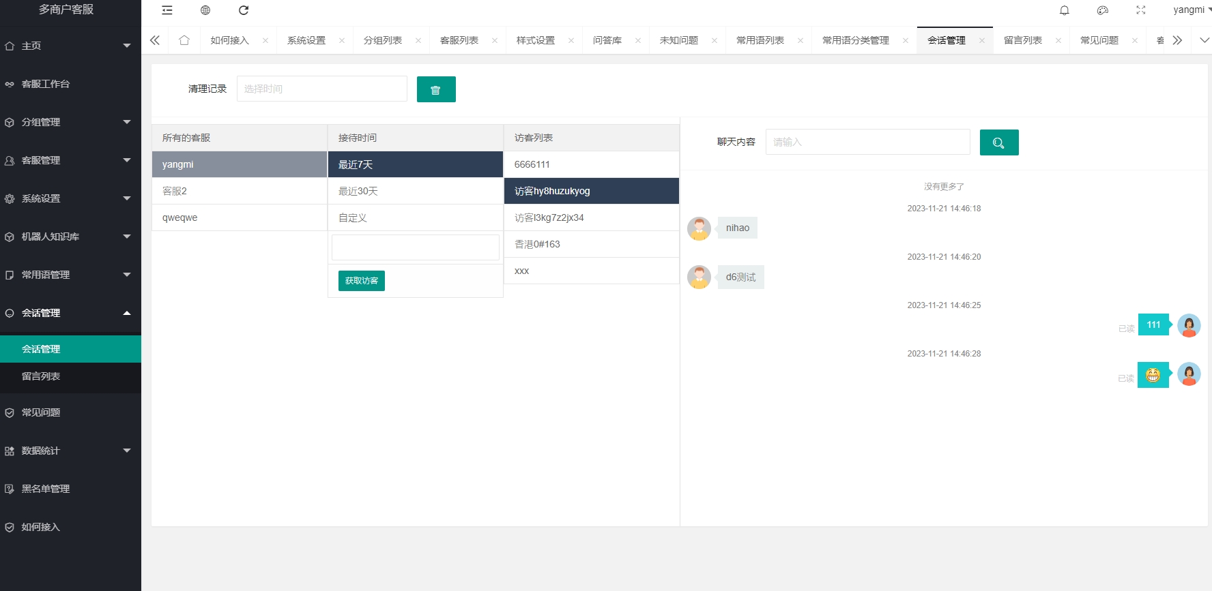
Task: Choose 最近30天 reception time
Action: pos(416,191)
